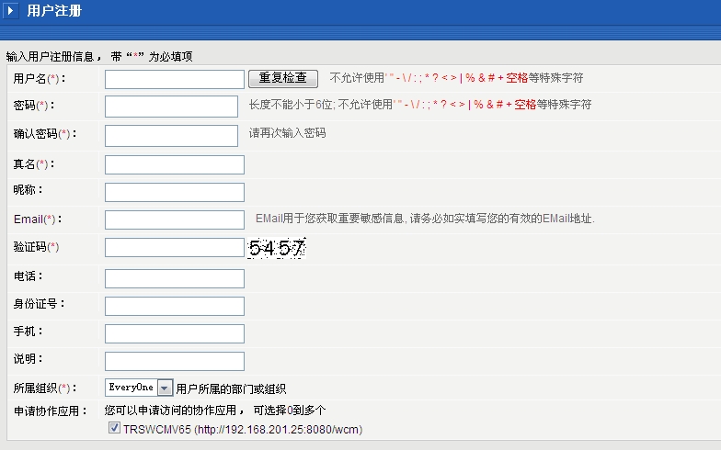
Task: Click the 昵称 input field
Action: (175, 193)
